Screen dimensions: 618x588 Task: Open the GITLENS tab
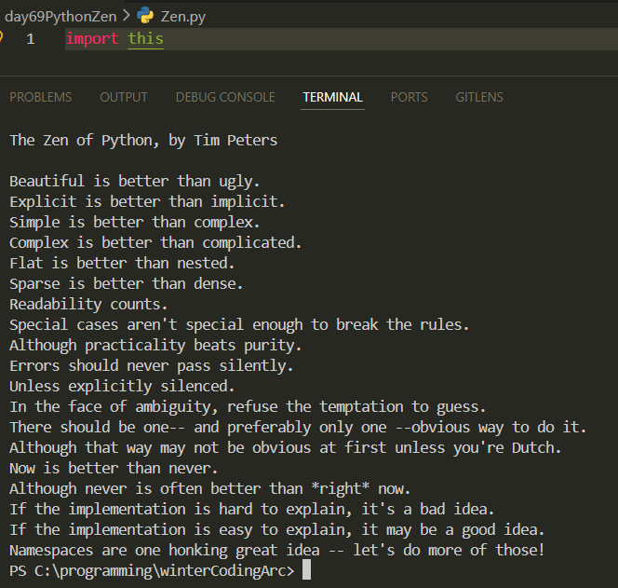pos(479,97)
